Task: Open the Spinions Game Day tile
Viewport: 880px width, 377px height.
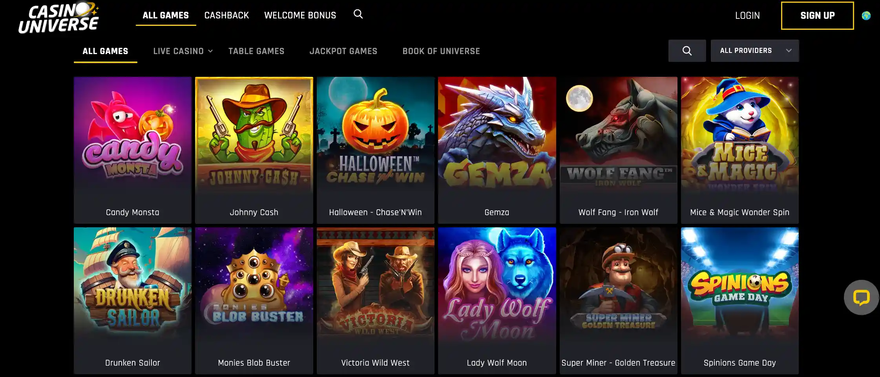Action: (x=740, y=301)
